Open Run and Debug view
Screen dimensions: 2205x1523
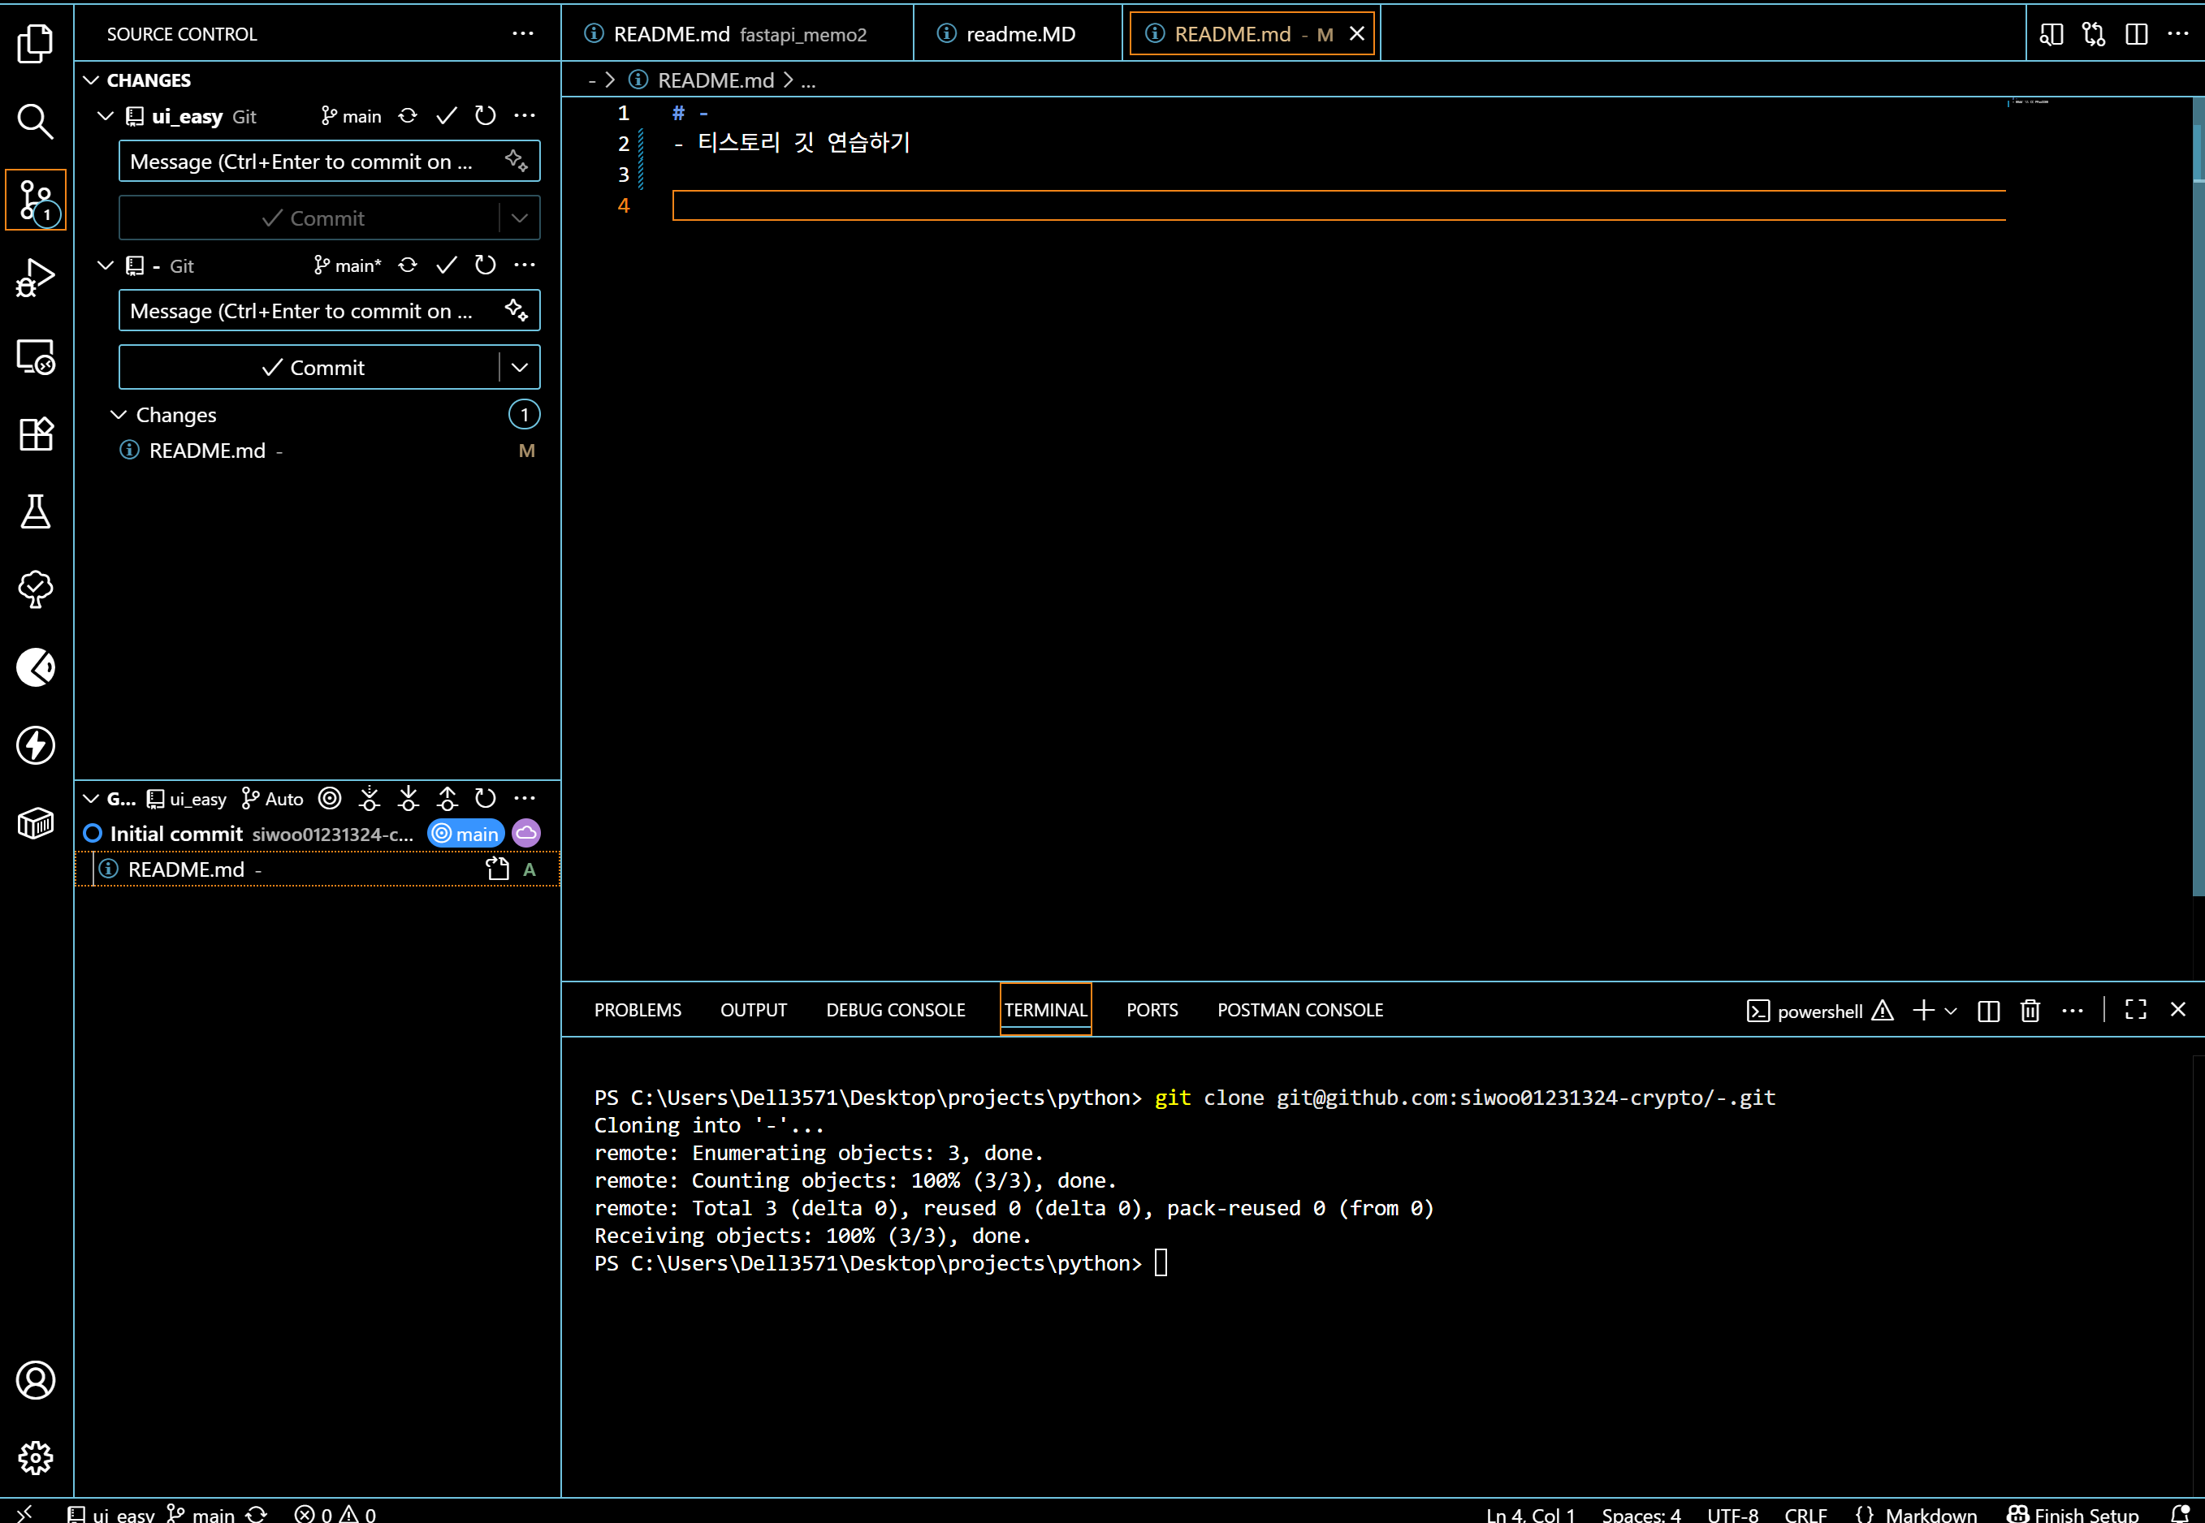coord(35,278)
